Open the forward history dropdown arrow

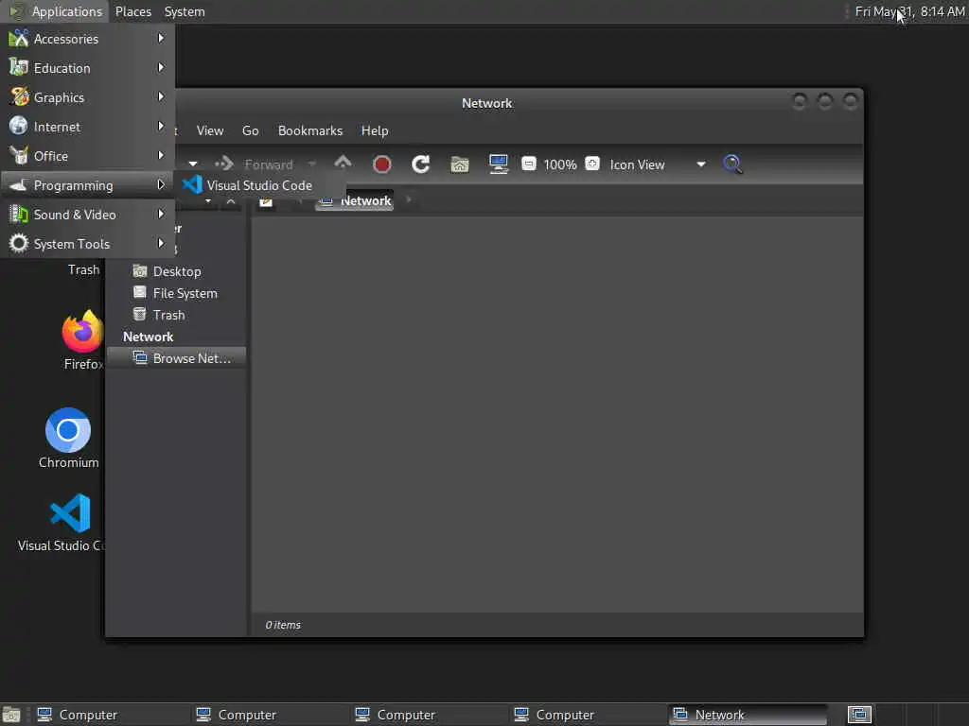click(x=312, y=164)
